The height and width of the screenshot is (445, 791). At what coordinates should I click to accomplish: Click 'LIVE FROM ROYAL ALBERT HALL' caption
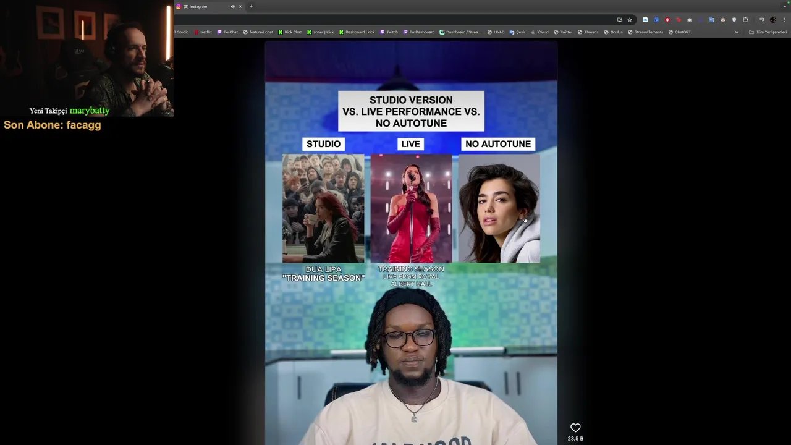pyautogui.click(x=411, y=279)
